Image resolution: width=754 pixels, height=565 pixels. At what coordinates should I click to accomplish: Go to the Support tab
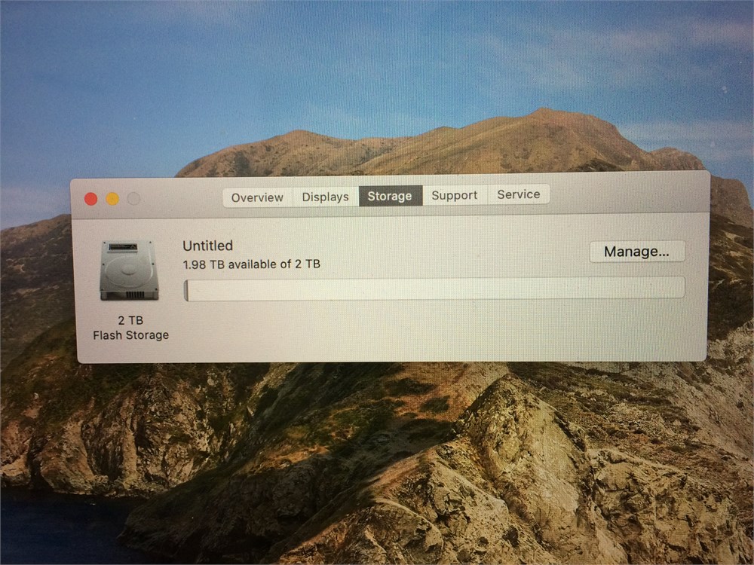455,195
